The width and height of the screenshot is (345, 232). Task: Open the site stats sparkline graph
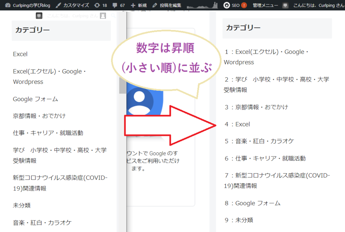pos(202,5)
